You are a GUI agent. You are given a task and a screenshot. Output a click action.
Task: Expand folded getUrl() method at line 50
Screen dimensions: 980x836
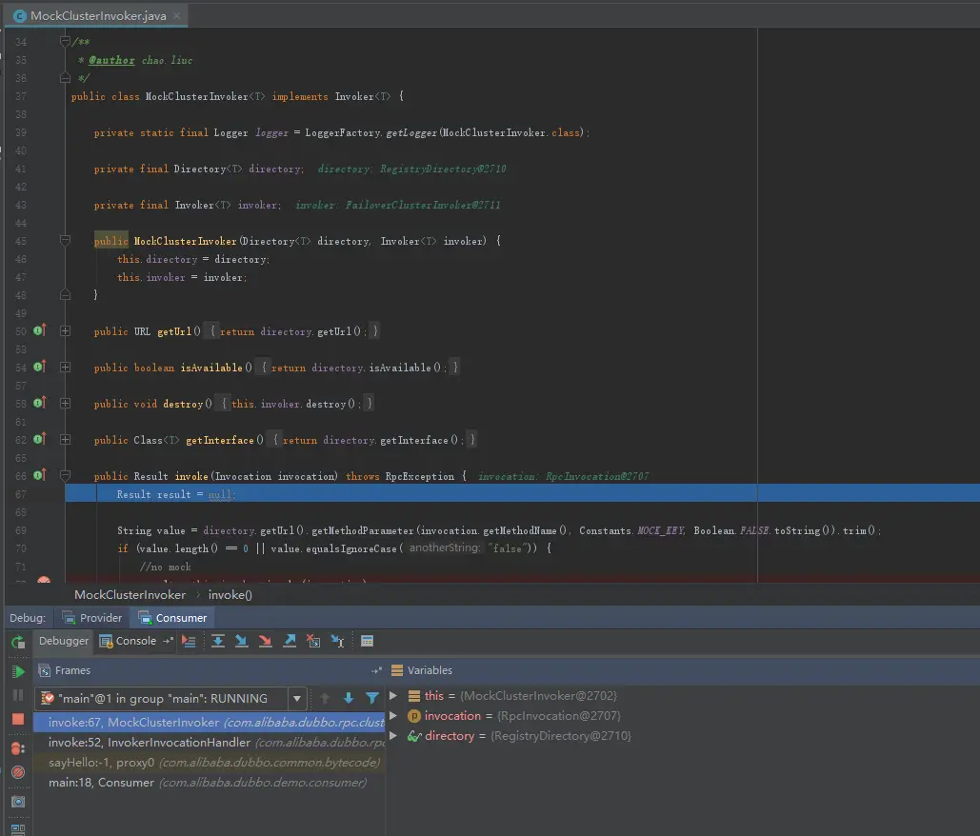(x=65, y=331)
